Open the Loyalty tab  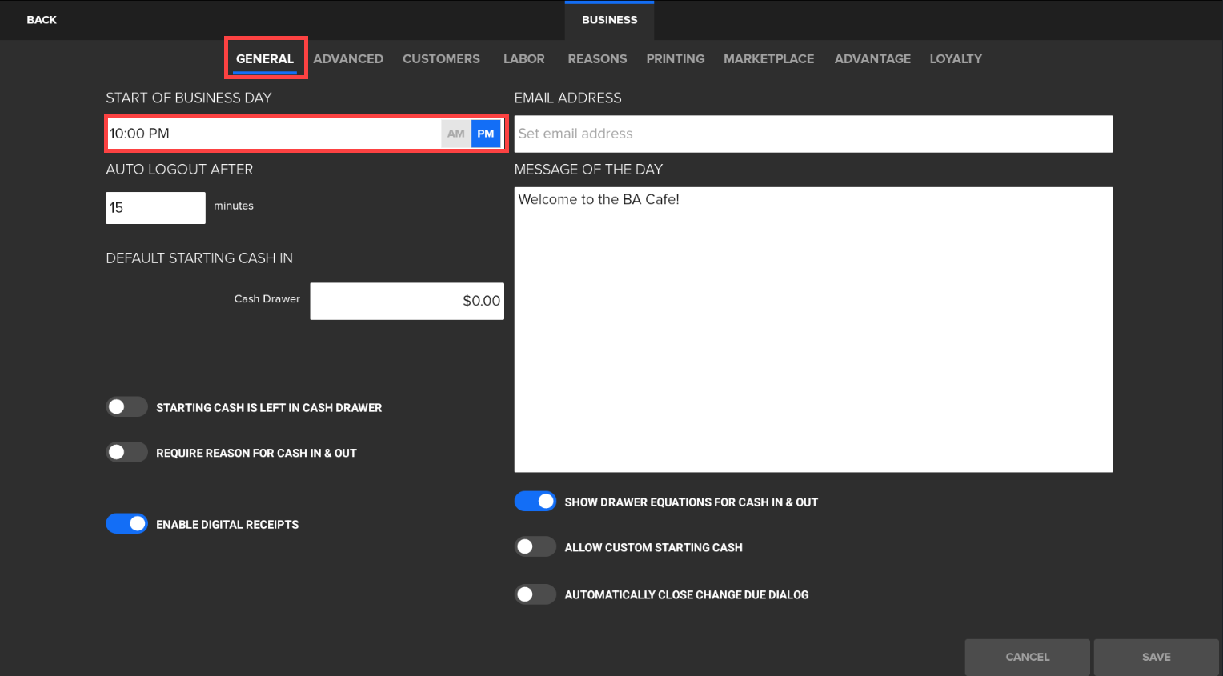pyautogui.click(x=956, y=59)
